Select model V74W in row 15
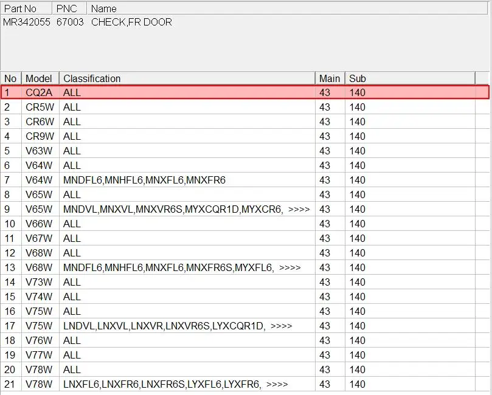492x395 pixels. coord(39,297)
